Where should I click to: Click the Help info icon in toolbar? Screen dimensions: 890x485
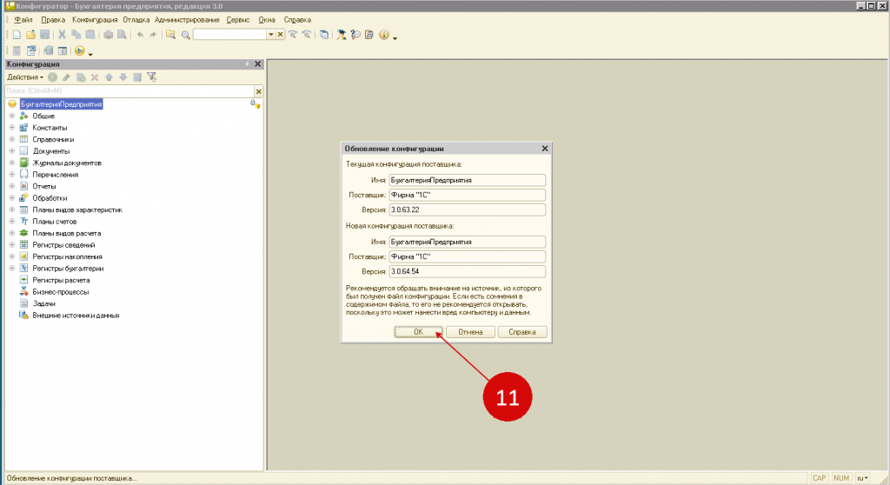click(383, 35)
